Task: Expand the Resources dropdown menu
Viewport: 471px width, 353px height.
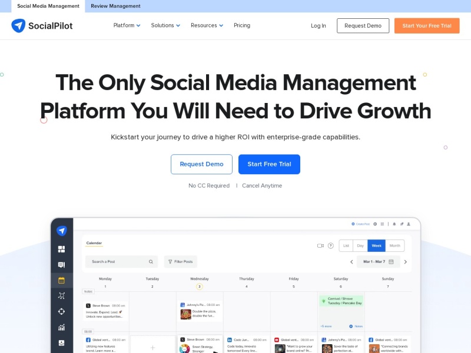Action: click(207, 25)
